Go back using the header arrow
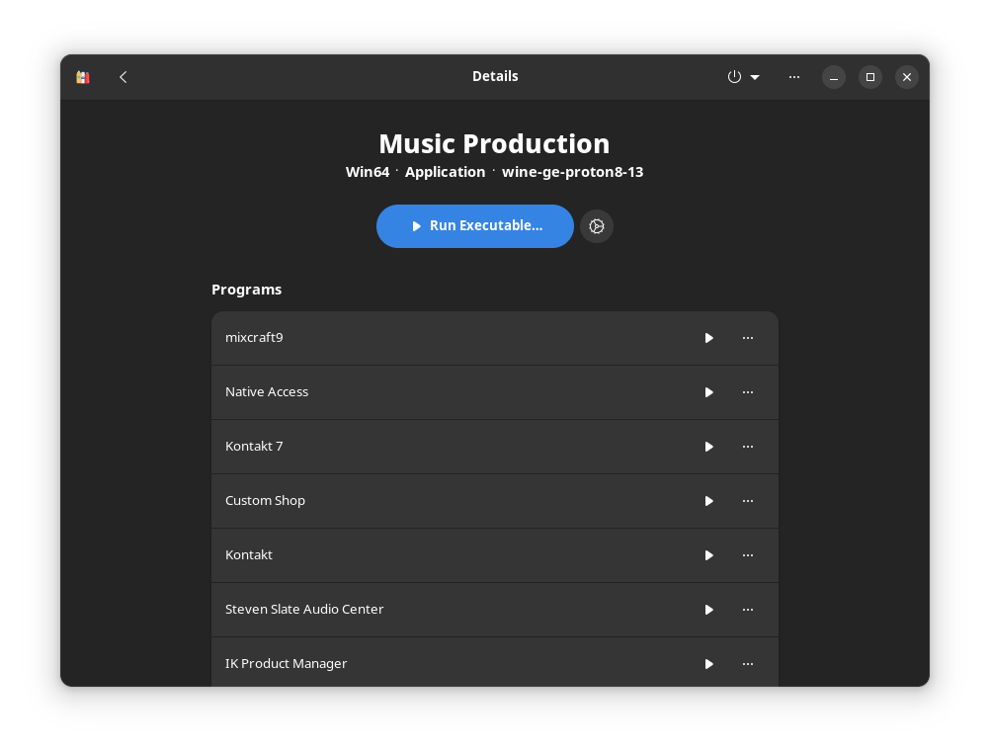Image resolution: width=990 pixels, height=753 pixels. point(124,77)
